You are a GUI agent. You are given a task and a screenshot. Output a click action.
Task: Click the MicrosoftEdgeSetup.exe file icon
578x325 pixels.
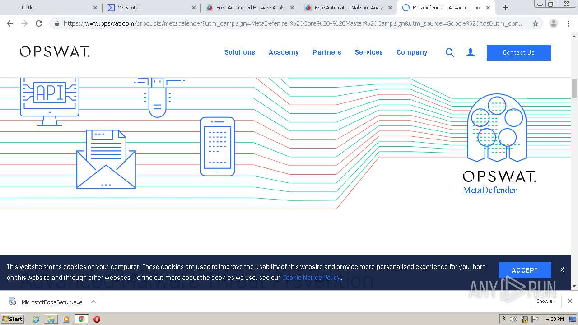coord(13,302)
